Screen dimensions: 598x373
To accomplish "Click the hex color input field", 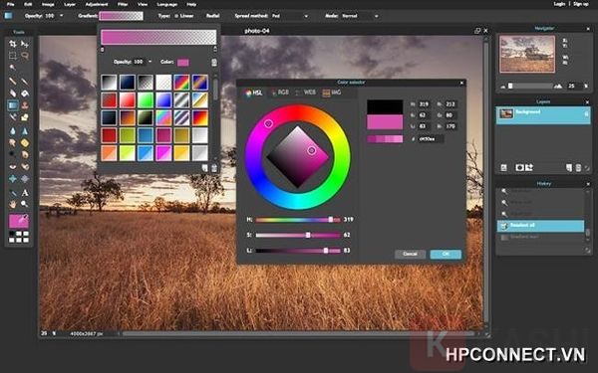I will point(431,139).
